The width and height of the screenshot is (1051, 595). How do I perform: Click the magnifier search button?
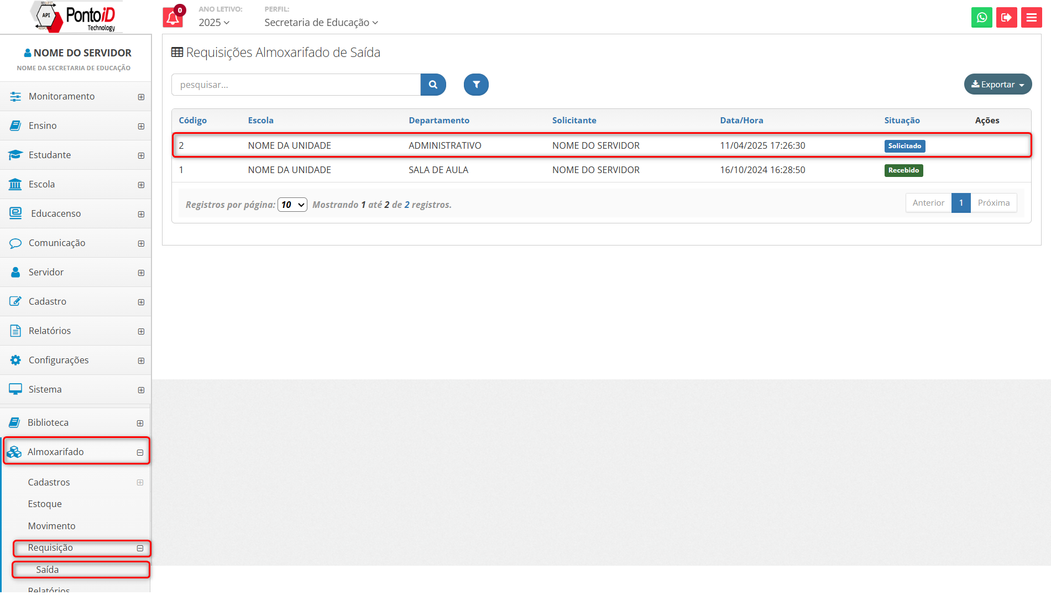pyautogui.click(x=433, y=85)
